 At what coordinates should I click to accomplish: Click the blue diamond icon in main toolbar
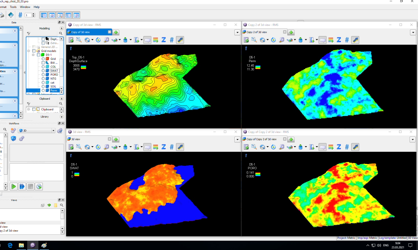click(10, 15)
